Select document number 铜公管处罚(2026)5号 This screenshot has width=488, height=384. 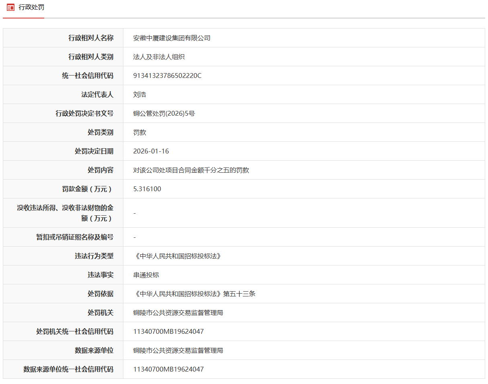[x=164, y=114]
